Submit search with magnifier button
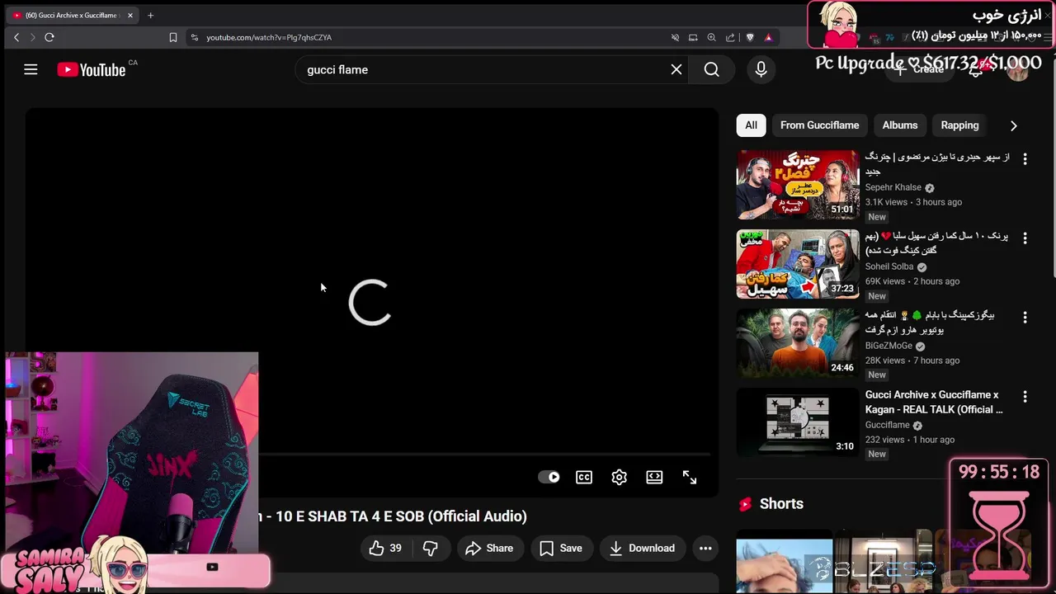1056x594 pixels. click(711, 70)
